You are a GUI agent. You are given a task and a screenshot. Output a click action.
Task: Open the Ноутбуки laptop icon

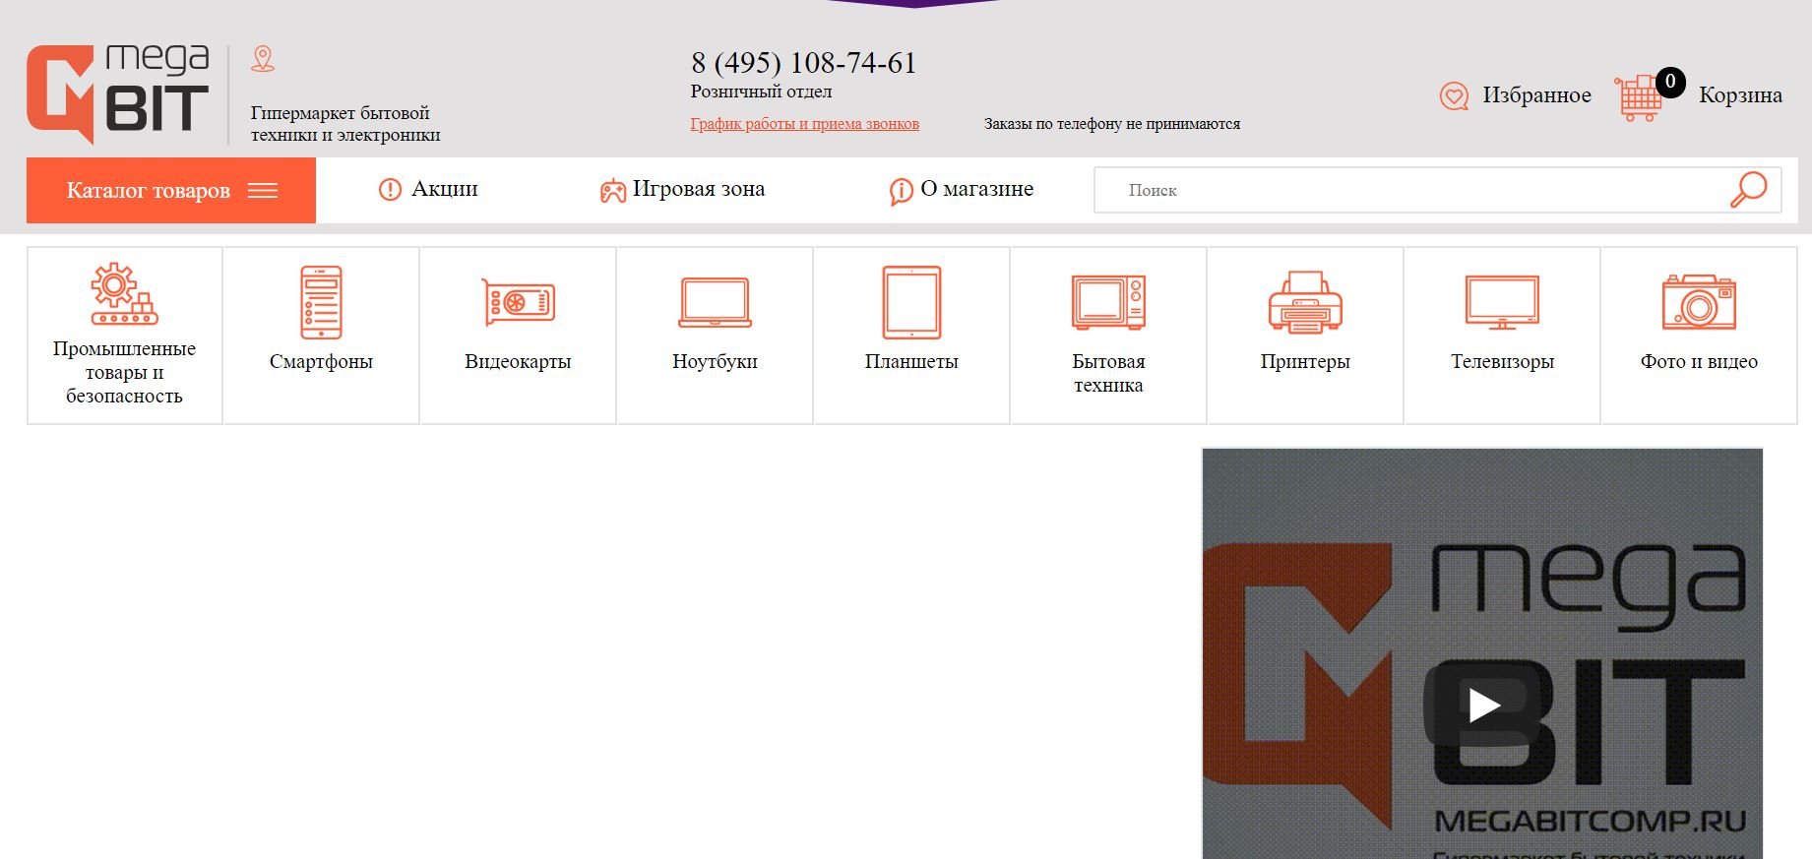pos(715,302)
